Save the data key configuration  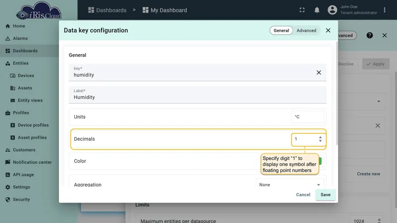pos(326,195)
